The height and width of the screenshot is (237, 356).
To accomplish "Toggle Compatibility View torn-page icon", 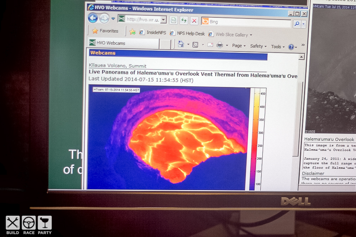I will point(174,21).
